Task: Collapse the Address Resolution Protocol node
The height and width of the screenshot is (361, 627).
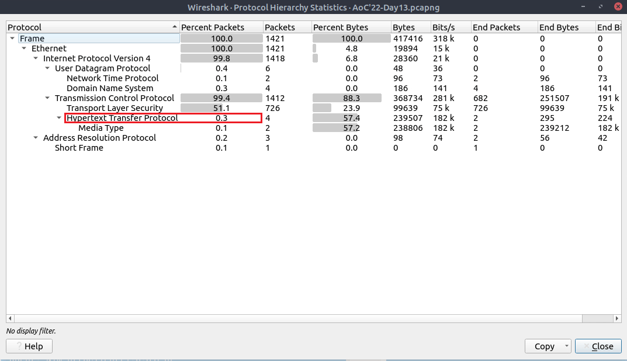Action: 36,138
